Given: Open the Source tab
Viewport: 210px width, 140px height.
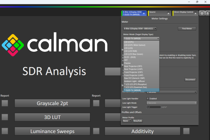Looking at the screenshot, I should click(159, 13).
